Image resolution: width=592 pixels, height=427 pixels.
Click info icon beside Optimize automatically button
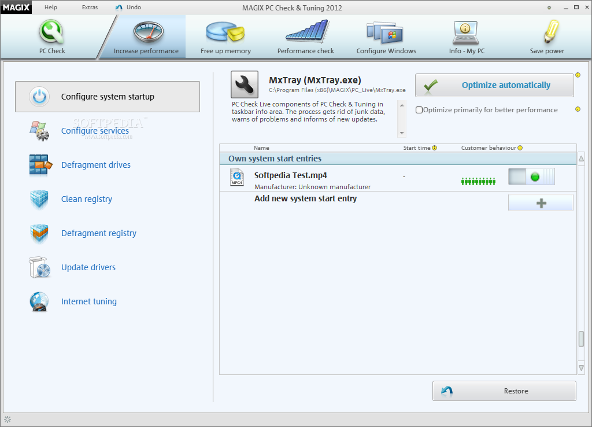click(x=578, y=75)
